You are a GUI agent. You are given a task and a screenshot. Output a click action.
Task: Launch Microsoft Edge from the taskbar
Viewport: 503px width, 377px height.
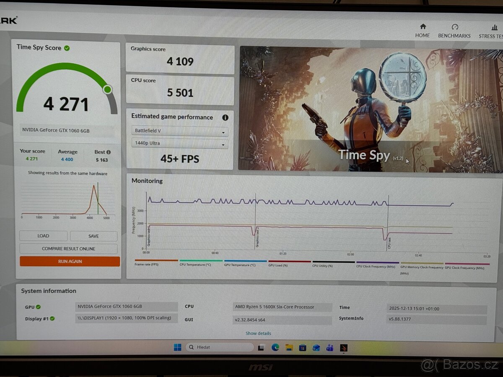pyautogui.click(x=276, y=347)
